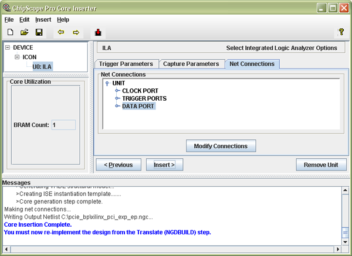Switch to the Capture Parameters tab
352x256 pixels.
click(x=191, y=63)
